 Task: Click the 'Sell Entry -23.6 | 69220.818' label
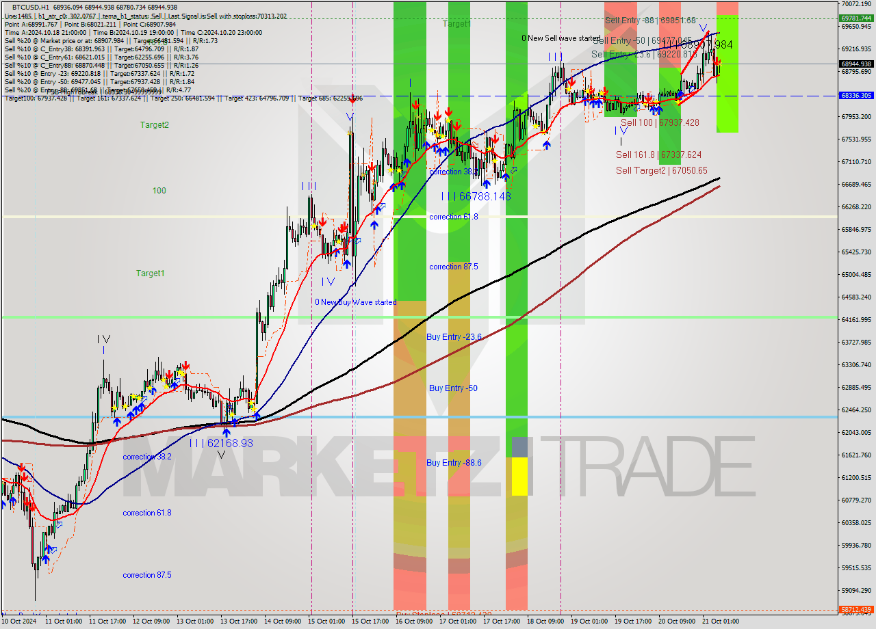click(x=645, y=54)
